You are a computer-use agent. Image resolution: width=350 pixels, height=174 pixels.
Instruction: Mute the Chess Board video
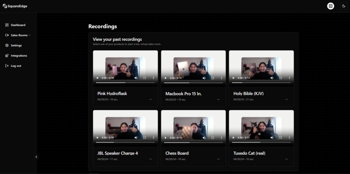click(x=204, y=138)
